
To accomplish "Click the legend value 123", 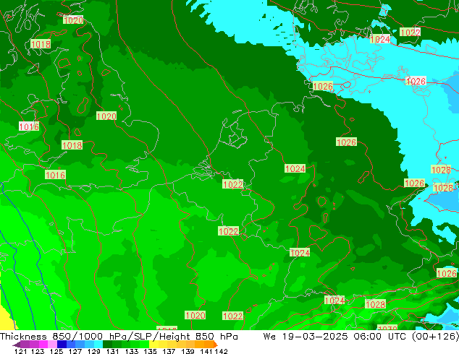I will click(x=38, y=351).
